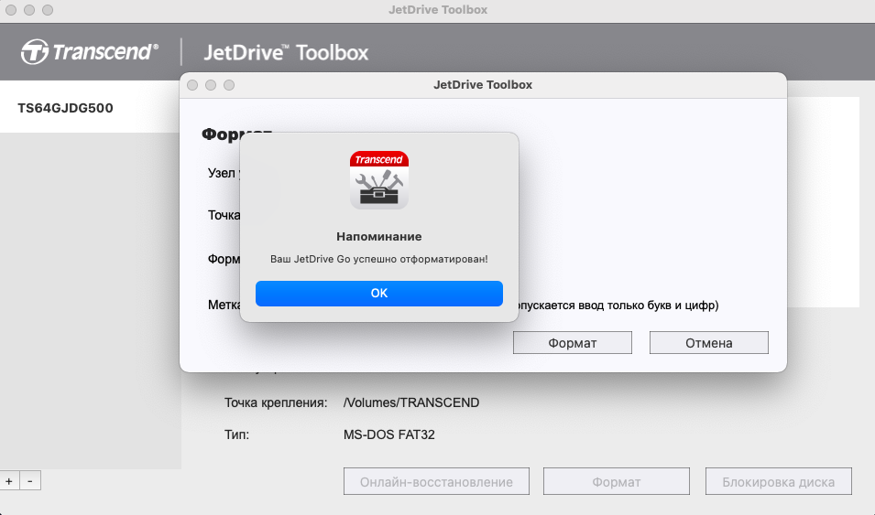This screenshot has height=515, width=875.
Task: Click the Блокировка диска button
Action: 779,481
